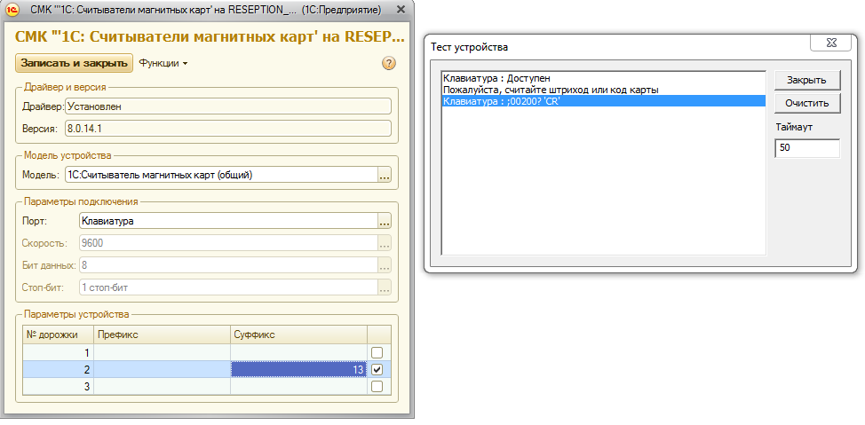Open the Модель selection ellipsis button
The image size is (865, 425).
[385, 175]
